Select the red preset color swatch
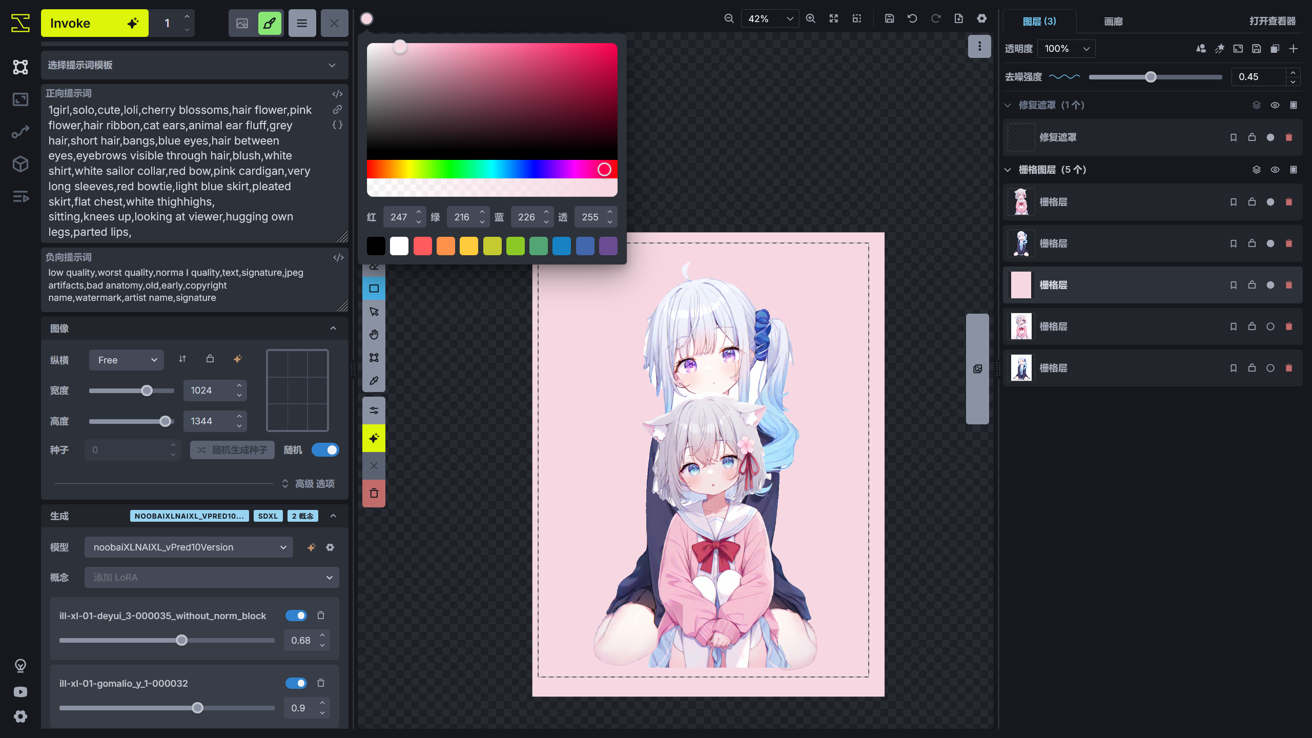Image resolution: width=1312 pixels, height=738 pixels. [422, 246]
